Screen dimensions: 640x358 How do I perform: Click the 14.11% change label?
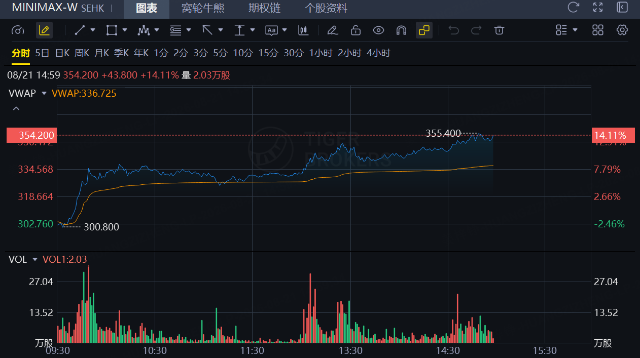point(613,135)
